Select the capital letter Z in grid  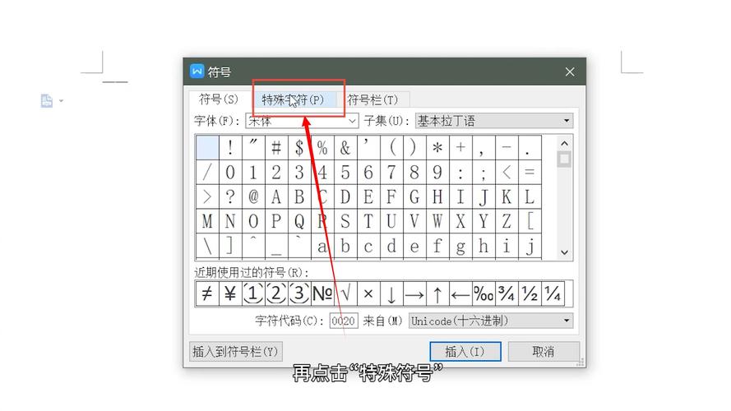pos(507,221)
